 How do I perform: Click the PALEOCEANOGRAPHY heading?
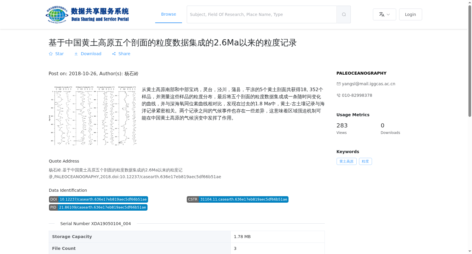tap(361, 73)
